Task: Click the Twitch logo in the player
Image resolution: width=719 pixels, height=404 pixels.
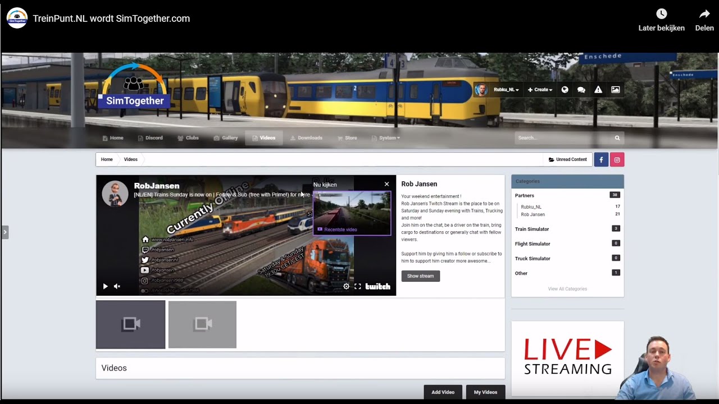Action: click(x=378, y=286)
